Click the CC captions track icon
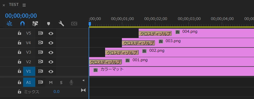 [74, 24]
